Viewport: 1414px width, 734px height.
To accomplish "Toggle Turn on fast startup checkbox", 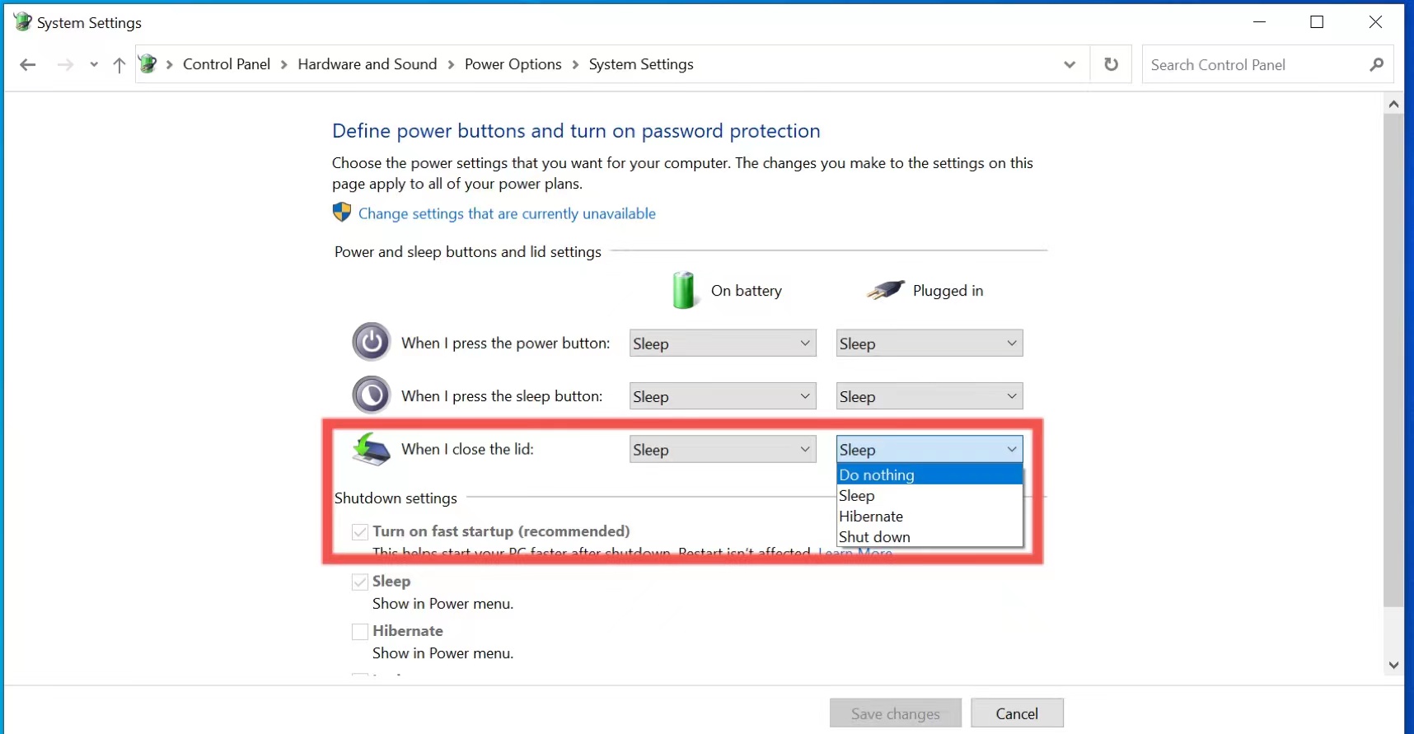I will click(360, 532).
